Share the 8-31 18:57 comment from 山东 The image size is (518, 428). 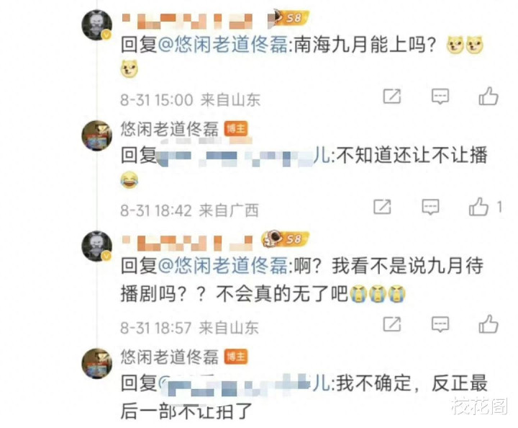point(392,324)
